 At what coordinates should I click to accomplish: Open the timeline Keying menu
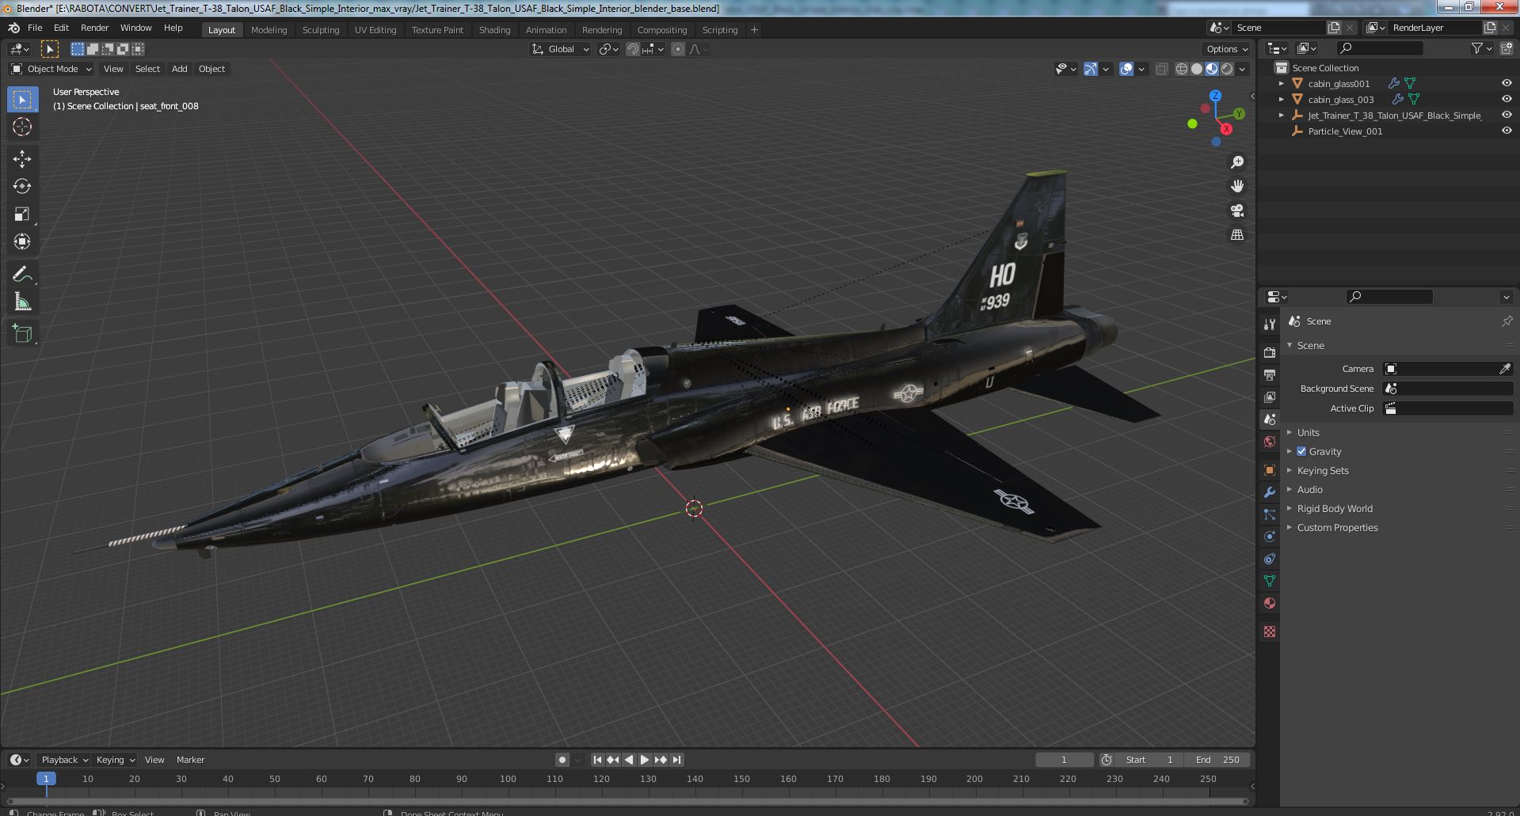click(x=114, y=760)
